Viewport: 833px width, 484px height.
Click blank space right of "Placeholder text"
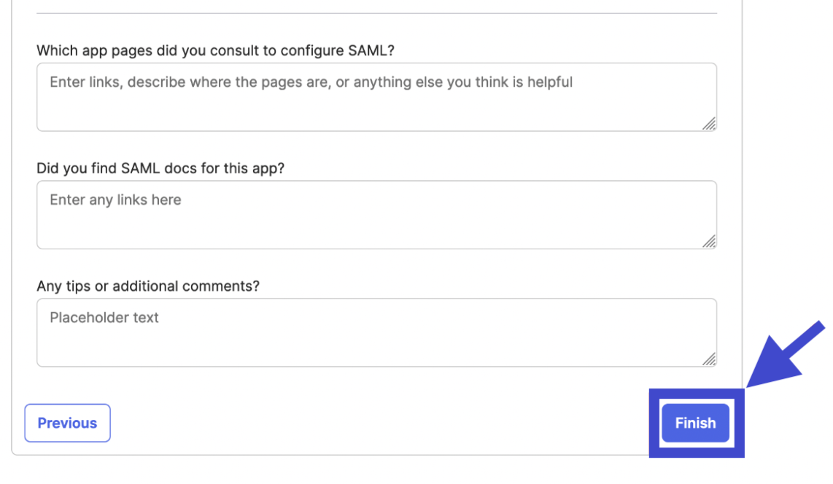[438, 319]
